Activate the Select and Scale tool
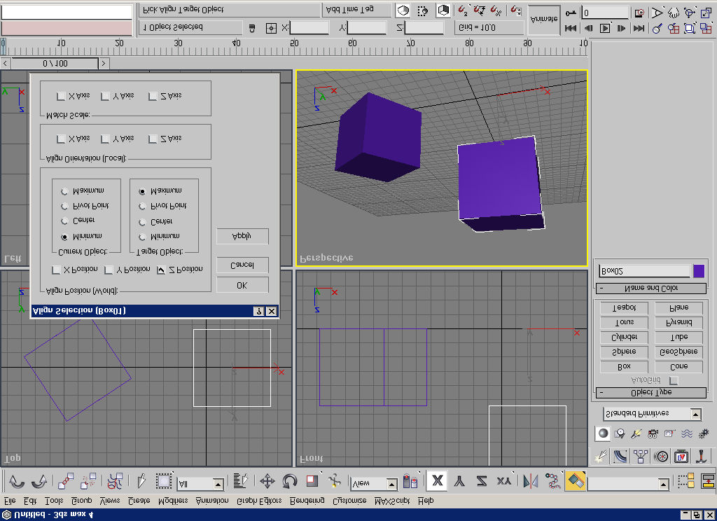The width and height of the screenshot is (717, 521). (x=312, y=481)
